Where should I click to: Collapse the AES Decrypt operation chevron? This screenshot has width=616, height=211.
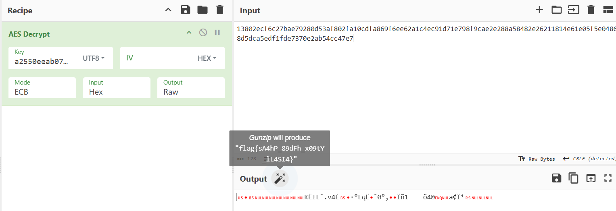[189, 33]
